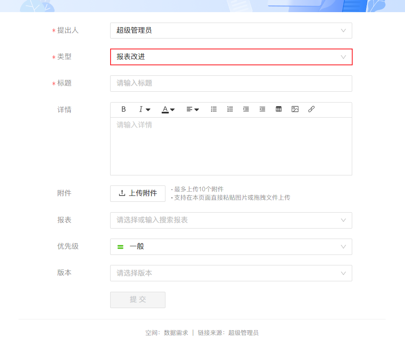Image resolution: width=405 pixels, height=342 pixels.
Task: Insert a bulleted list
Action: [214, 109]
